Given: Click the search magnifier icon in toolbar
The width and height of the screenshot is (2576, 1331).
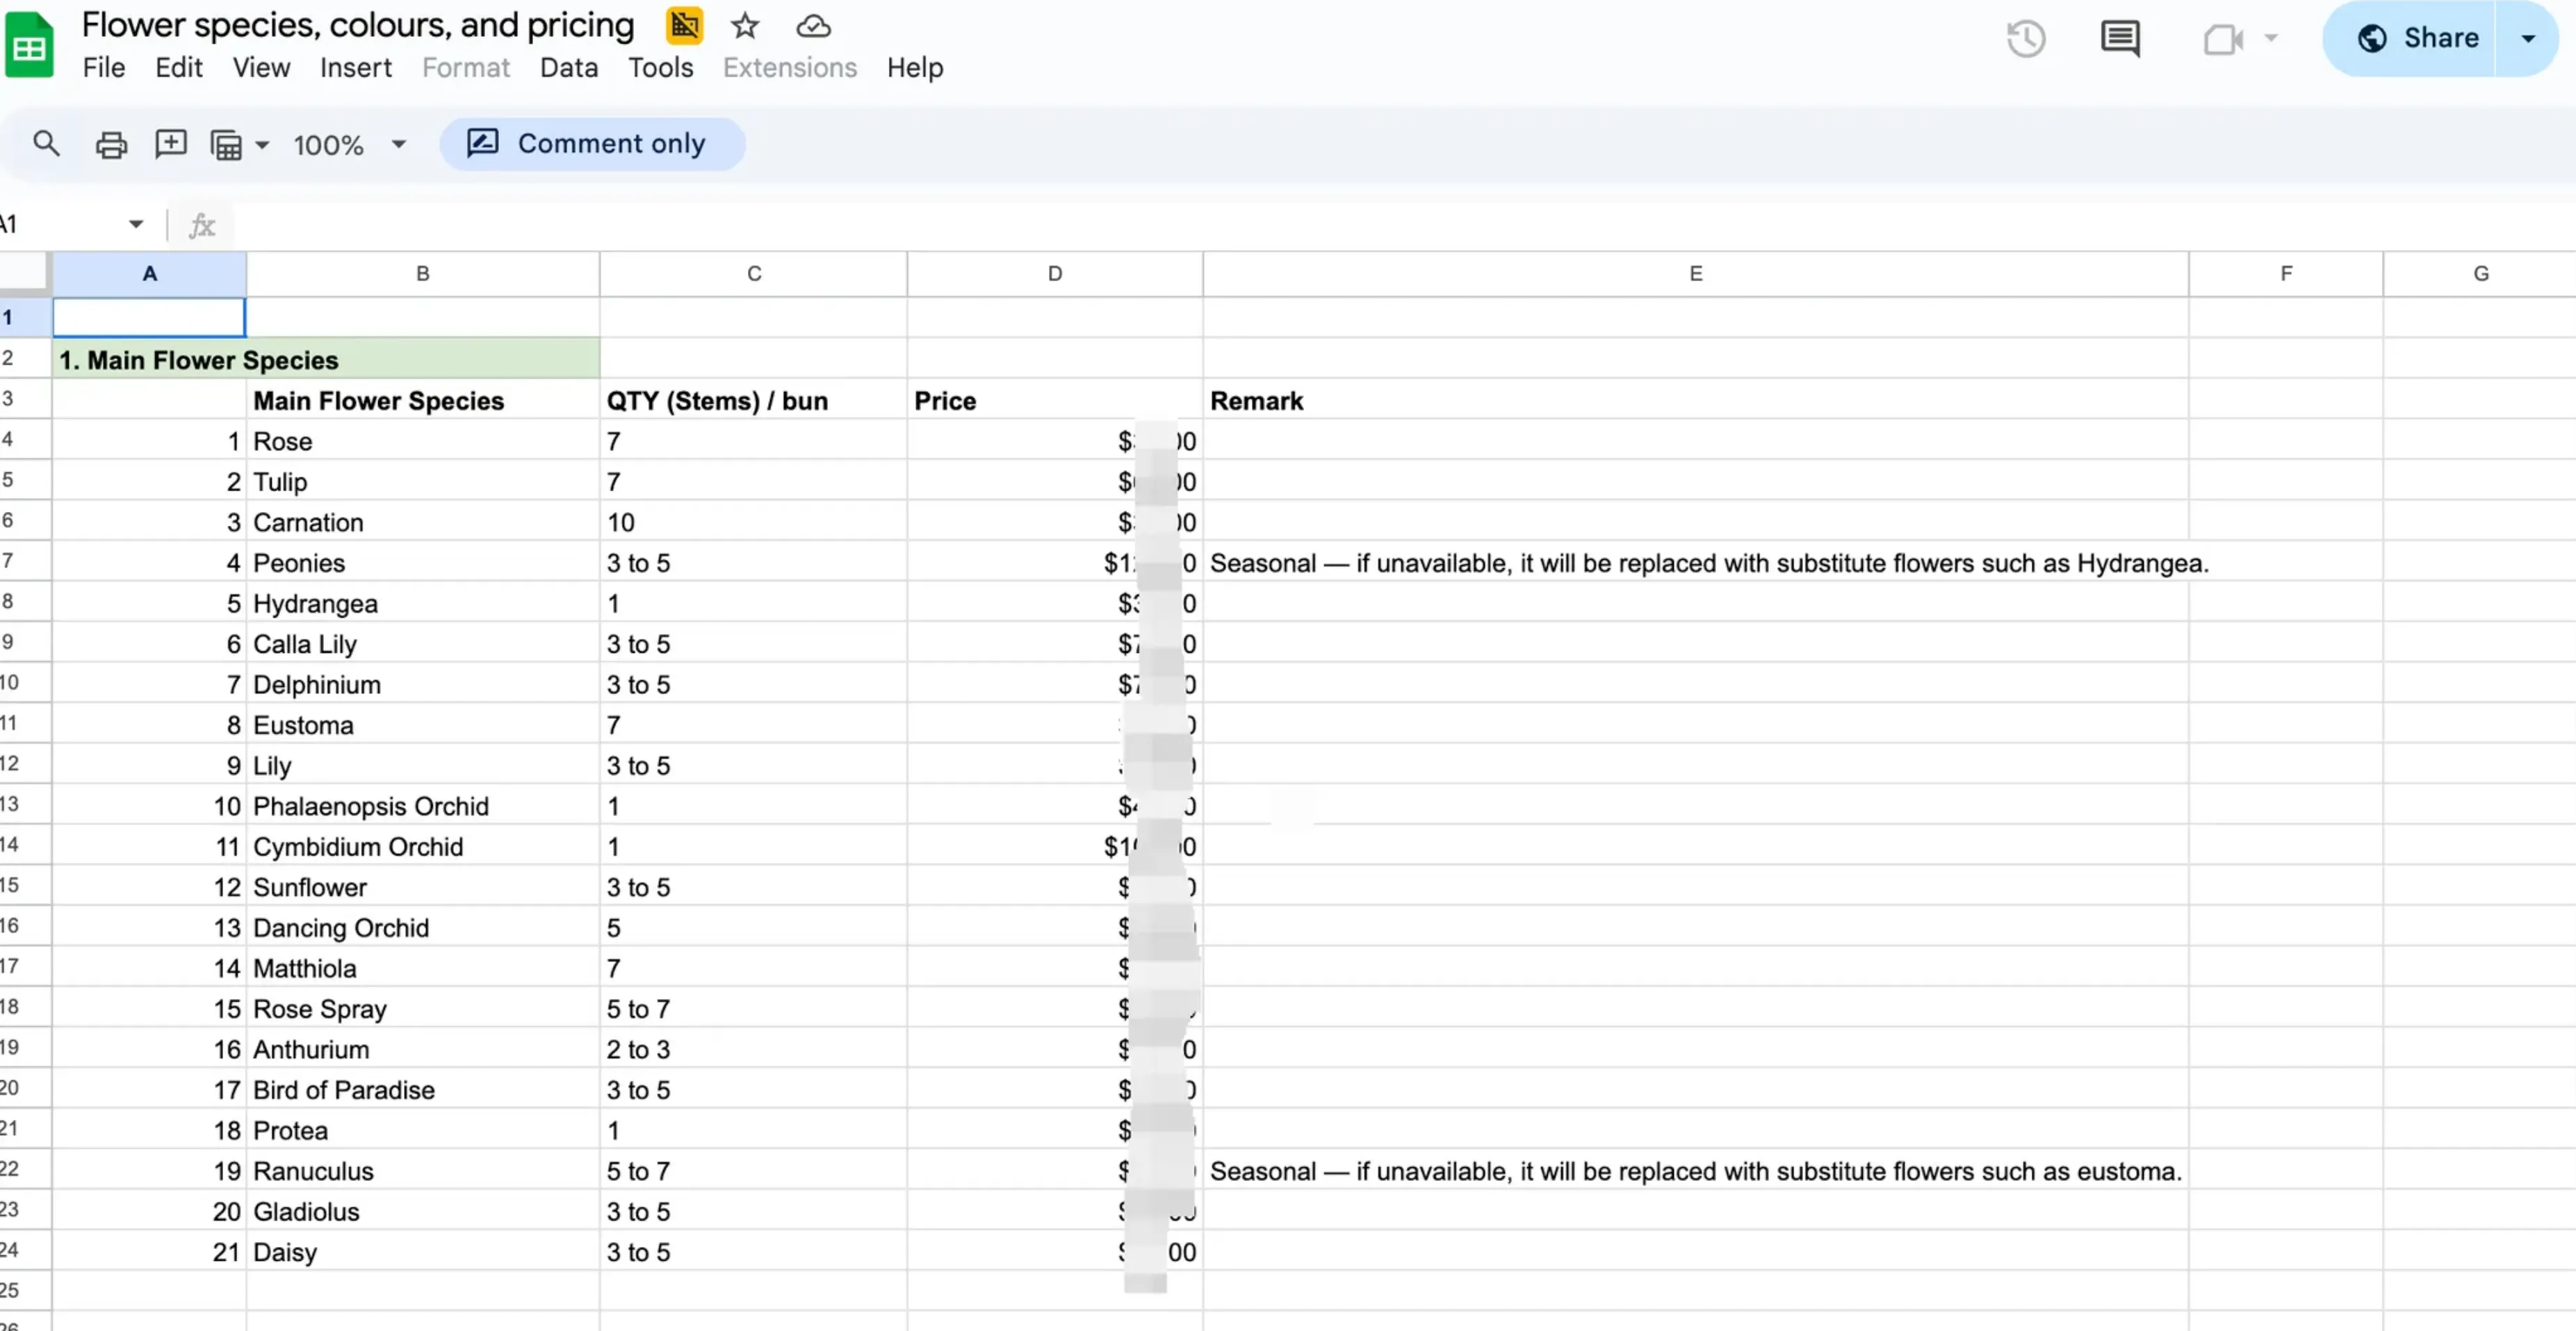Looking at the screenshot, I should coord(46,144).
